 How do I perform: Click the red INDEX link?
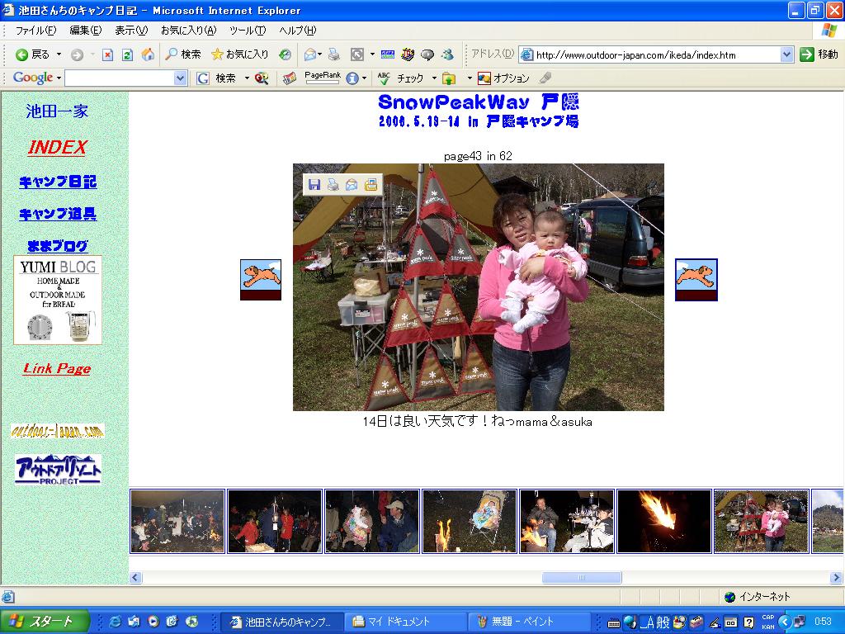tap(57, 147)
